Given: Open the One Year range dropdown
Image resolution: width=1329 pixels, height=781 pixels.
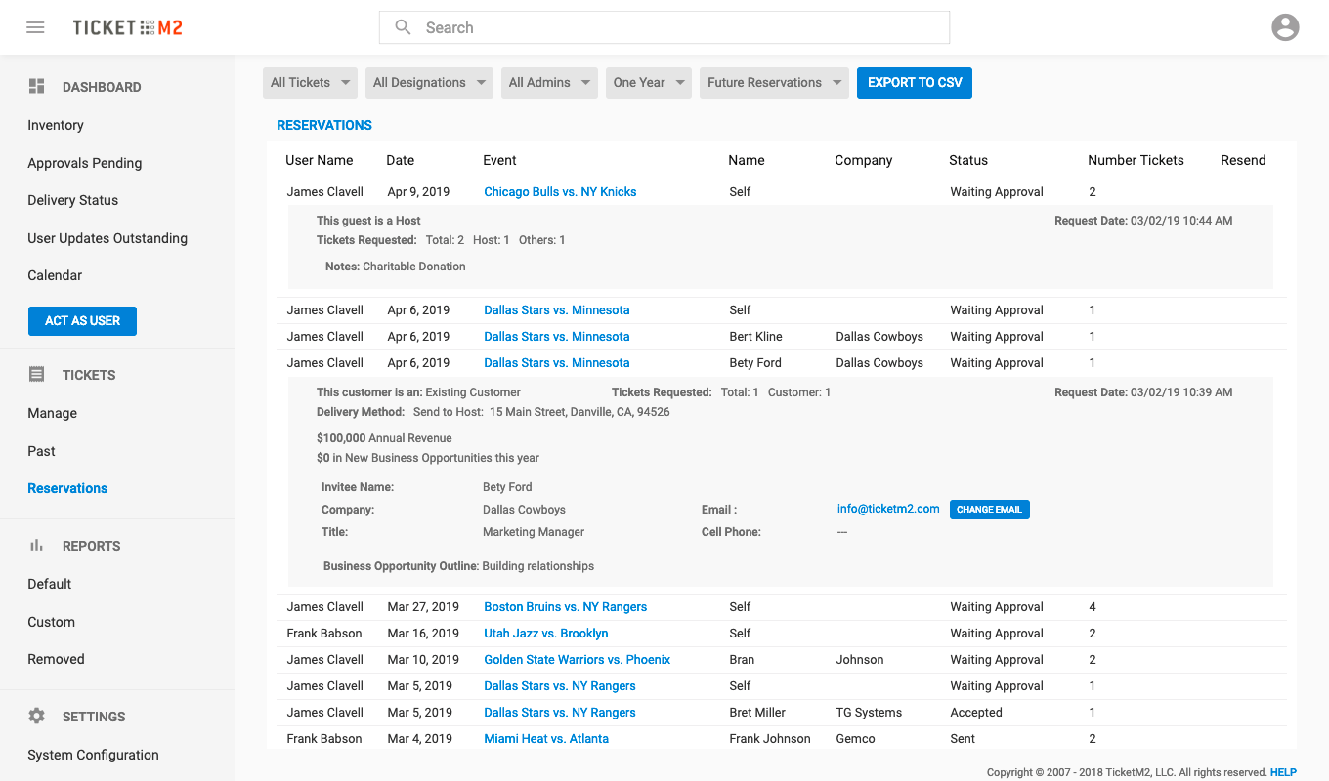Looking at the screenshot, I should point(649,83).
